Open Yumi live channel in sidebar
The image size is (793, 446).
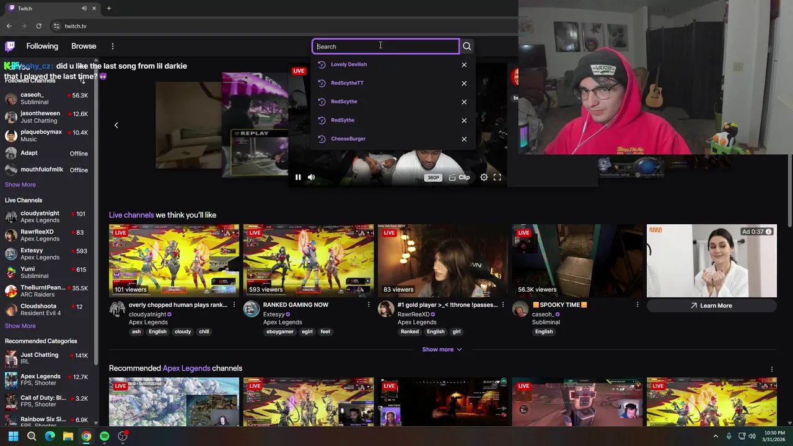coord(47,272)
